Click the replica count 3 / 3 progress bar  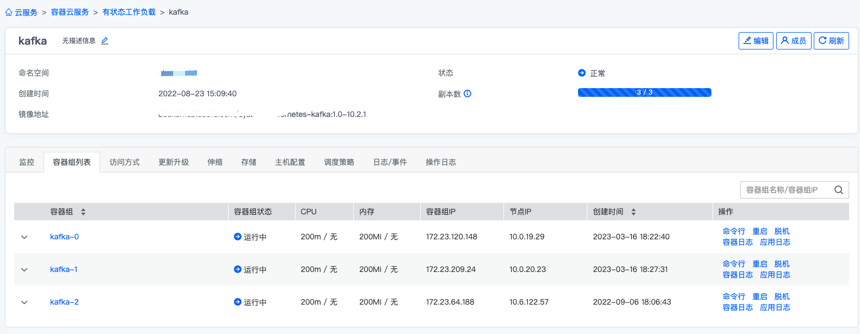point(644,92)
